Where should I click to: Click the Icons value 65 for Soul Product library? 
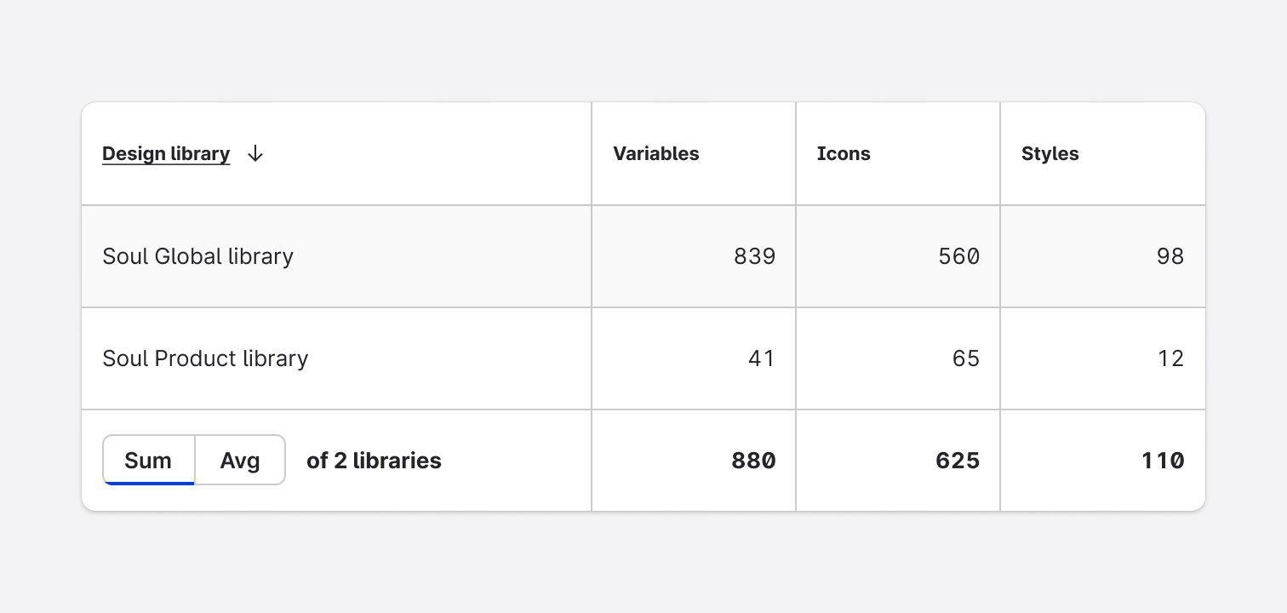point(967,358)
